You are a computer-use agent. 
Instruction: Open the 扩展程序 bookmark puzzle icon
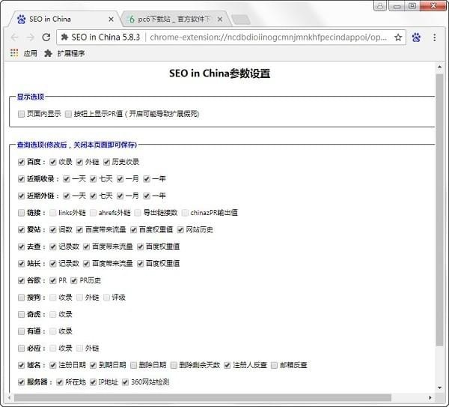coord(48,53)
